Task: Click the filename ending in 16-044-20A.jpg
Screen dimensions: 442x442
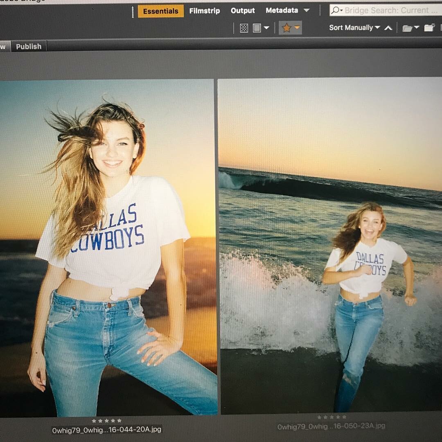Action: 107,430
